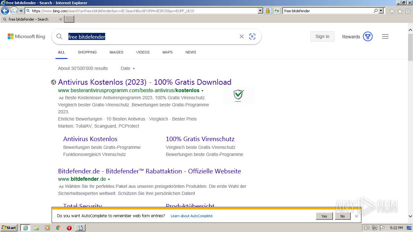The width and height of the screenshot is (413, 232).
Task: Expand the address bar autocomplete dropdown
Action: (260, 11)
